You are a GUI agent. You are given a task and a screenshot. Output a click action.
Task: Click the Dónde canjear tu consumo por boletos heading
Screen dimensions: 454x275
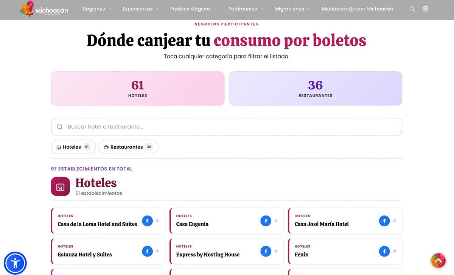227,41
